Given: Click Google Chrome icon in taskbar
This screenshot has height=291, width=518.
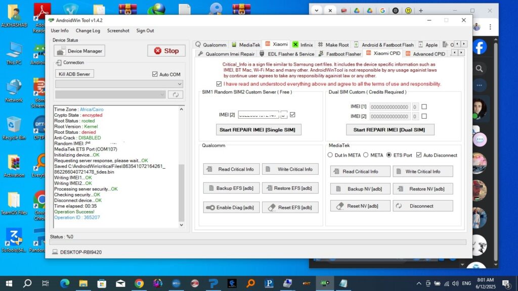Looking at the screenshot, I should point(139,283).
